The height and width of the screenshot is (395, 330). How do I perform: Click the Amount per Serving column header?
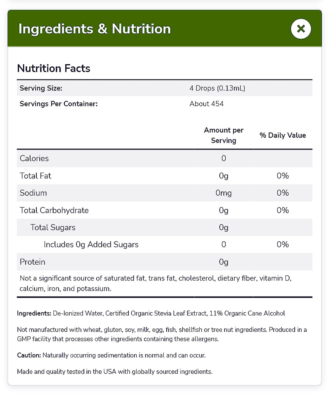(x=223, y=135)
